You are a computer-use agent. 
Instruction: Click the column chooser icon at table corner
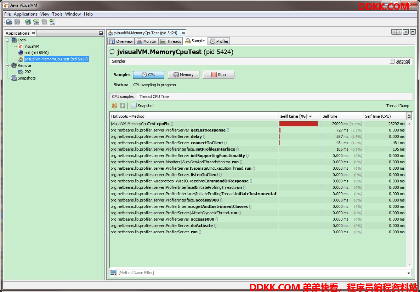pyautogui.click(x=409, y=116)
